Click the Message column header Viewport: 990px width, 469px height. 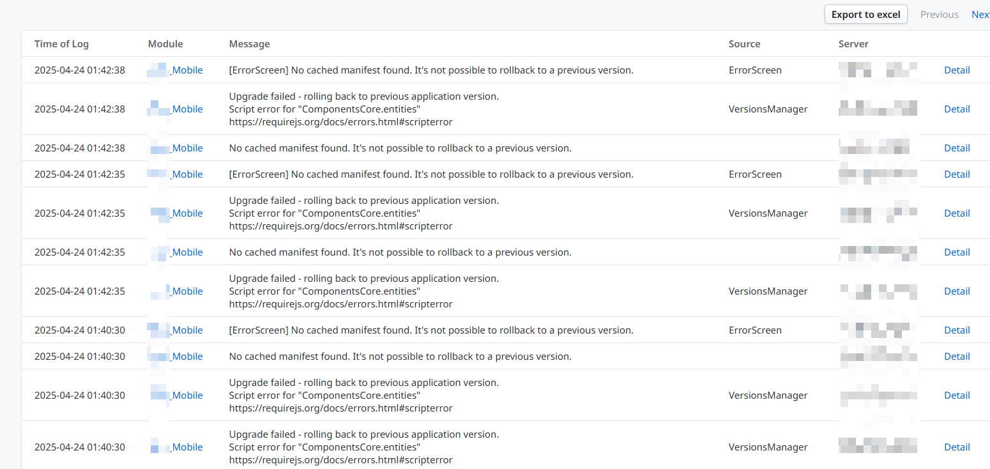point(249,44)
